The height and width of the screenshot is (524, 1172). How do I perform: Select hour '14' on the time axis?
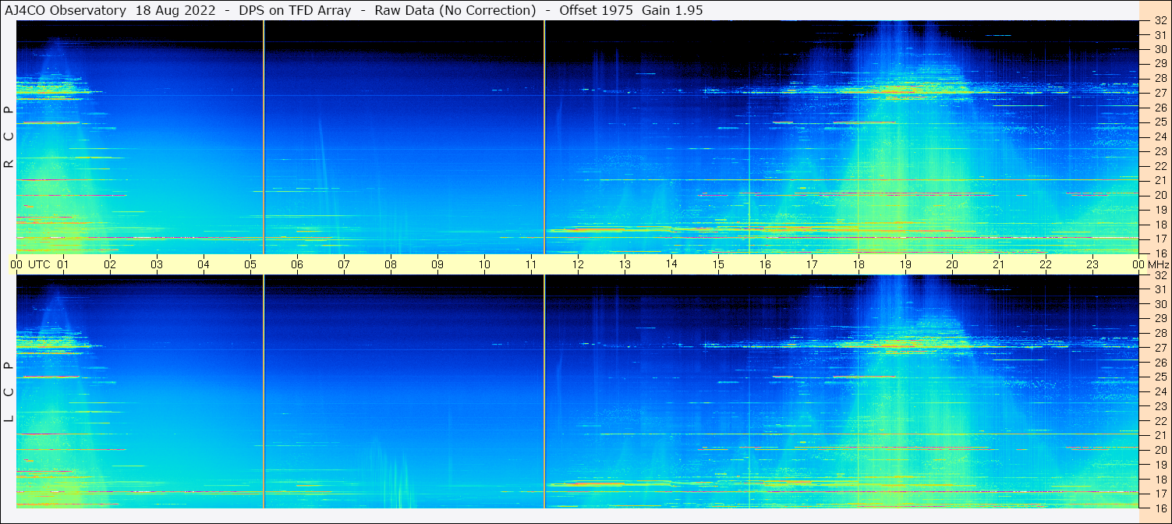coord(671,264)
